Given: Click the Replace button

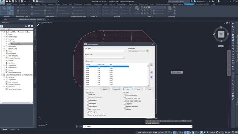Looking at the screenshot, I should (105, 89).
